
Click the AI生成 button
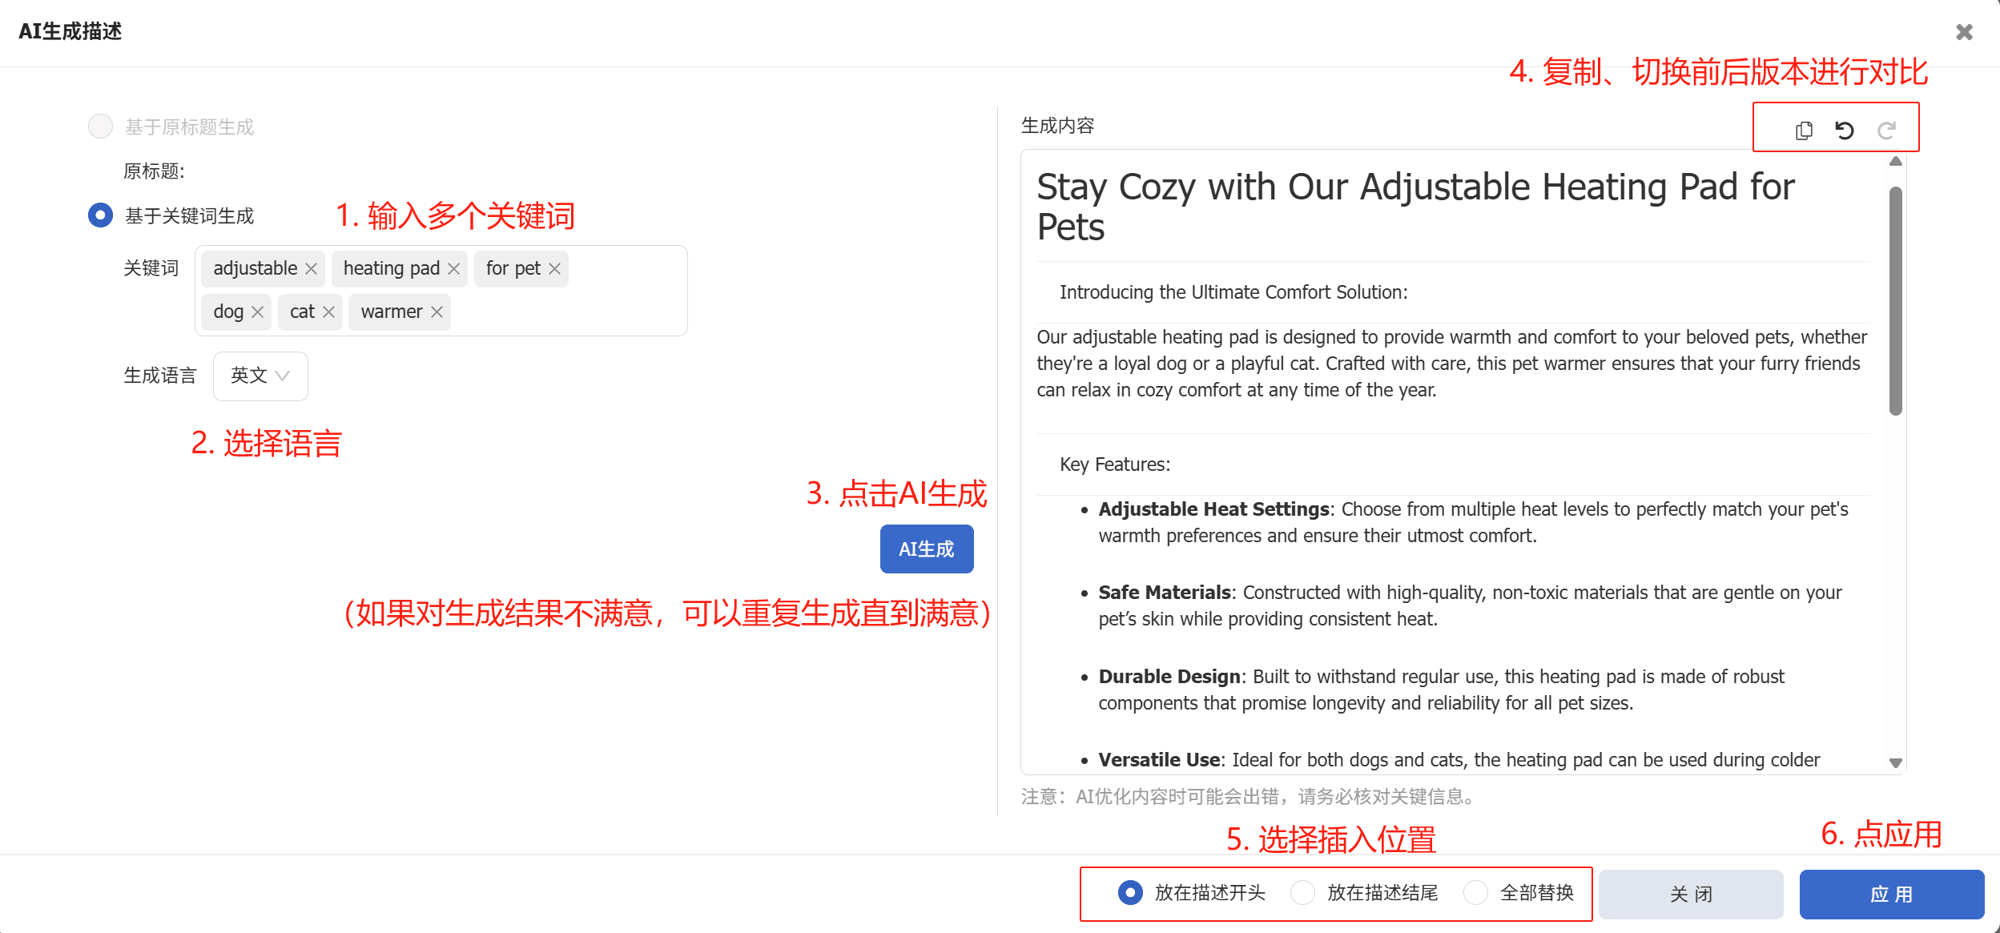927,549
